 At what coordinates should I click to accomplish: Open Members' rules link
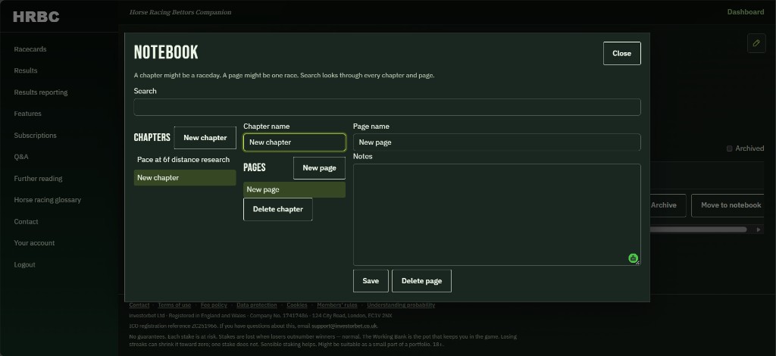[x=337, y=305]
